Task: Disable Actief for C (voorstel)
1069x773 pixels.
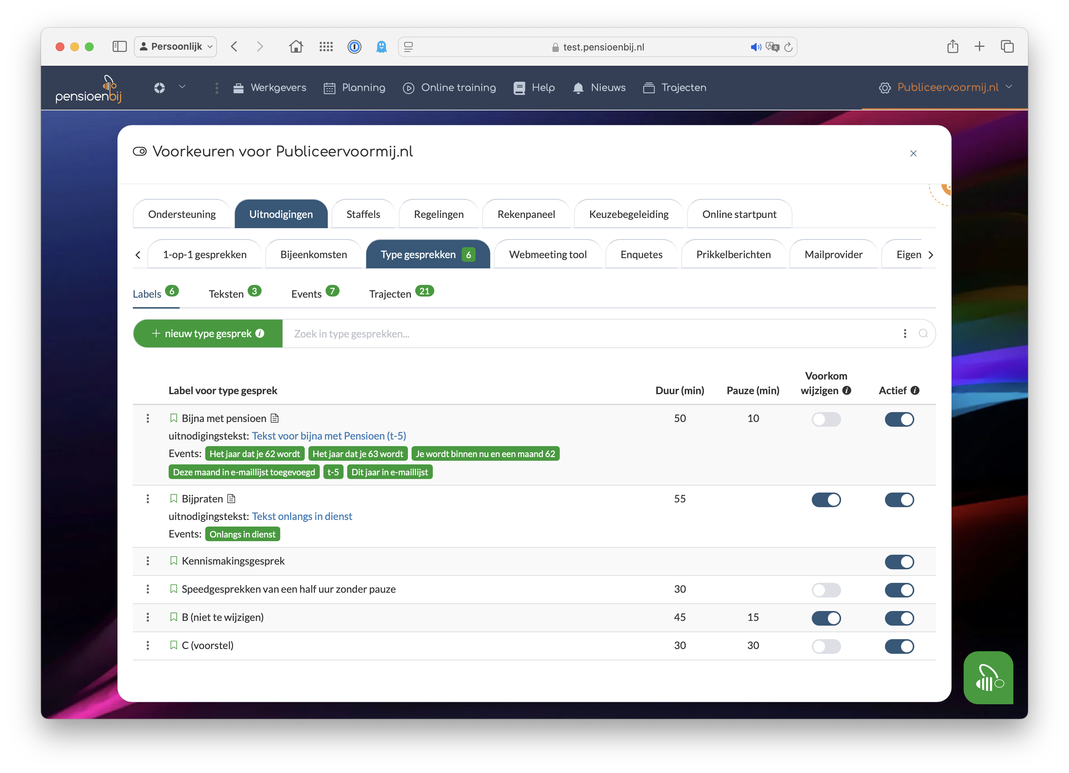Action: point(899,647)
